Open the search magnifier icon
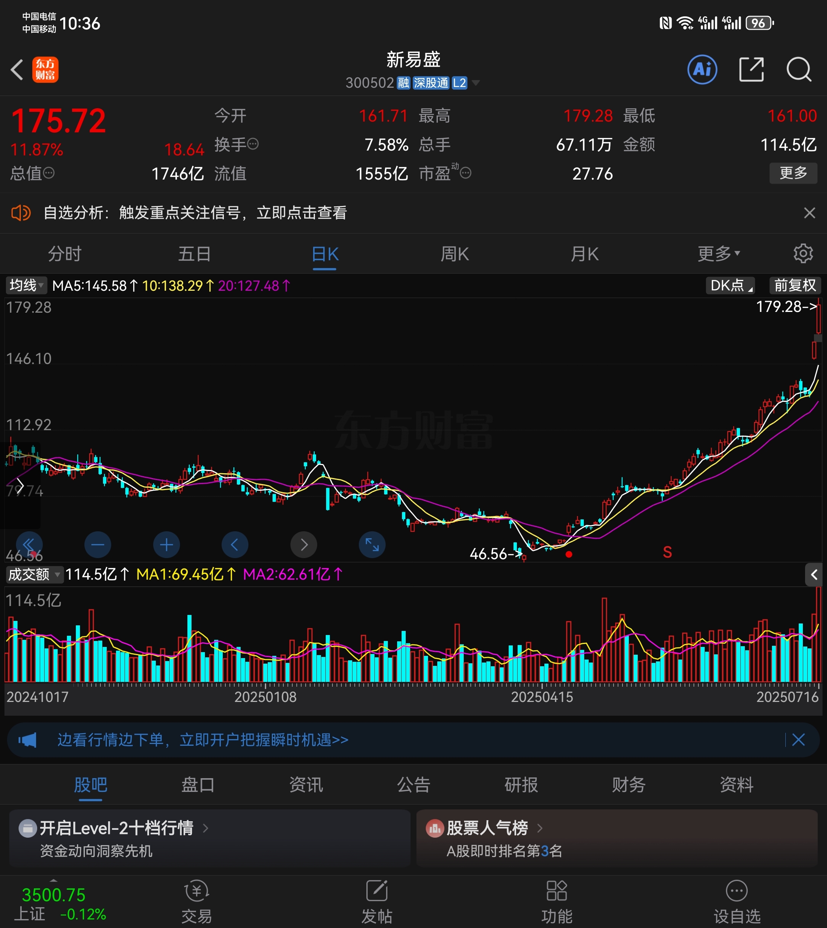The image size is (827, 928). tap(798, 70)
